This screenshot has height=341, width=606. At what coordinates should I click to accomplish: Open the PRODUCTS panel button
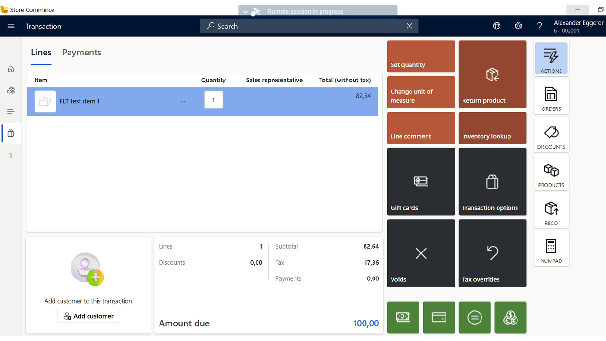click(x=551, y=172)
